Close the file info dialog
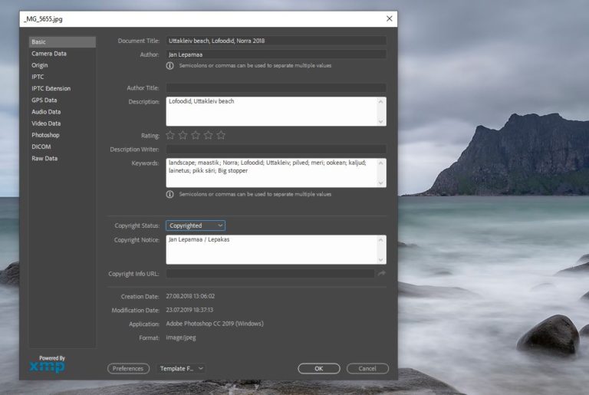Screen dimensions: 589x395 pos(389,18)
